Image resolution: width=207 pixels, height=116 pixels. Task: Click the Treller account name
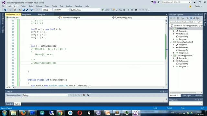(x=198, y=6)
